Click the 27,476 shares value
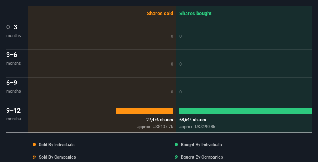The width and height of the screenshot is (318, 162). [160, 120]
